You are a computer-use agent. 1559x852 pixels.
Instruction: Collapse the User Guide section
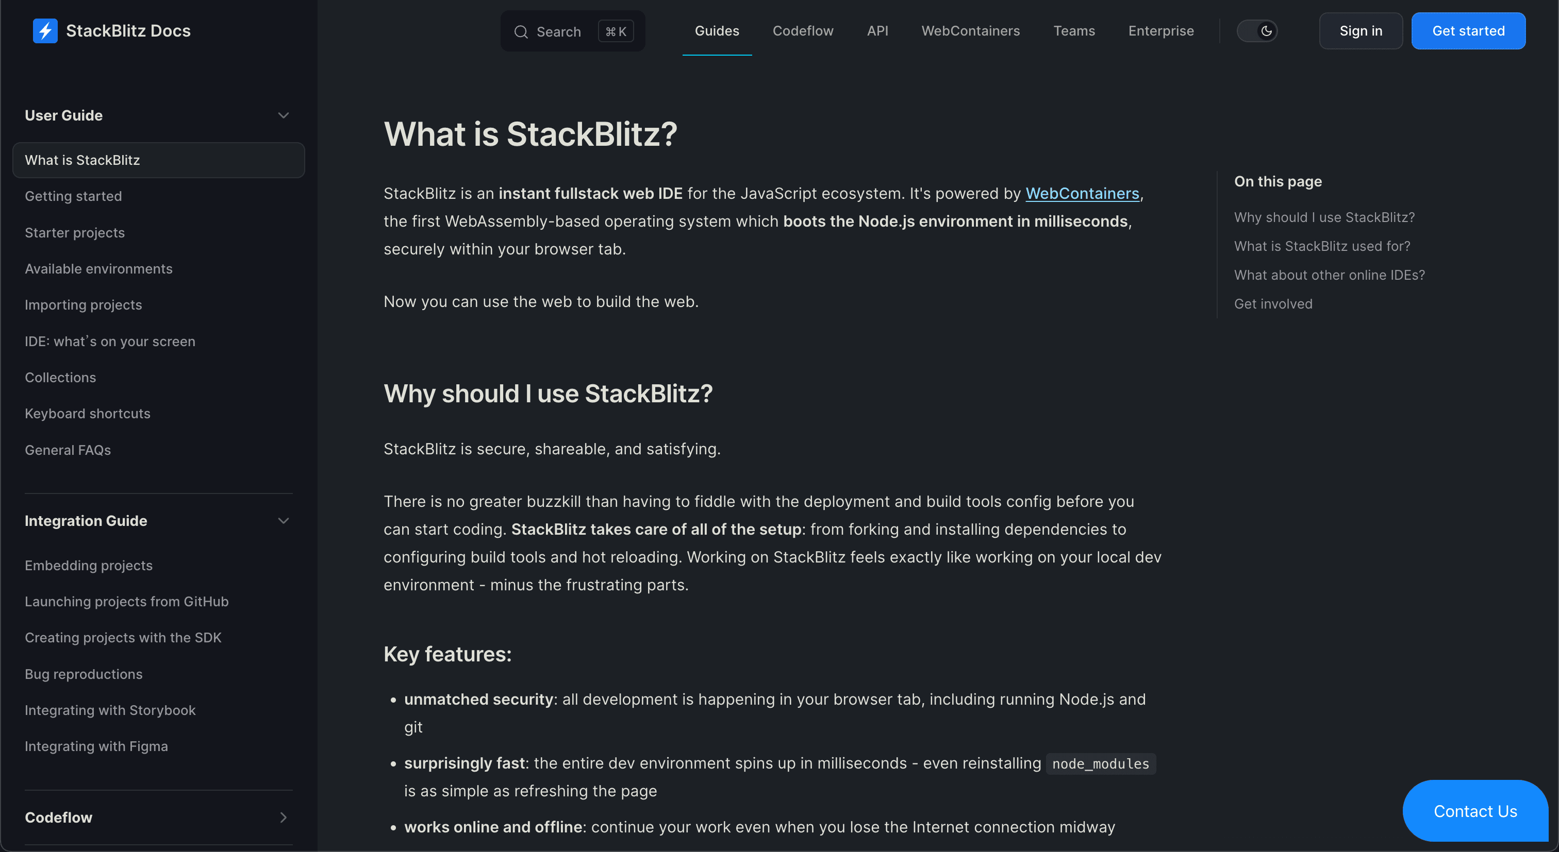click(x=283, y=115)
